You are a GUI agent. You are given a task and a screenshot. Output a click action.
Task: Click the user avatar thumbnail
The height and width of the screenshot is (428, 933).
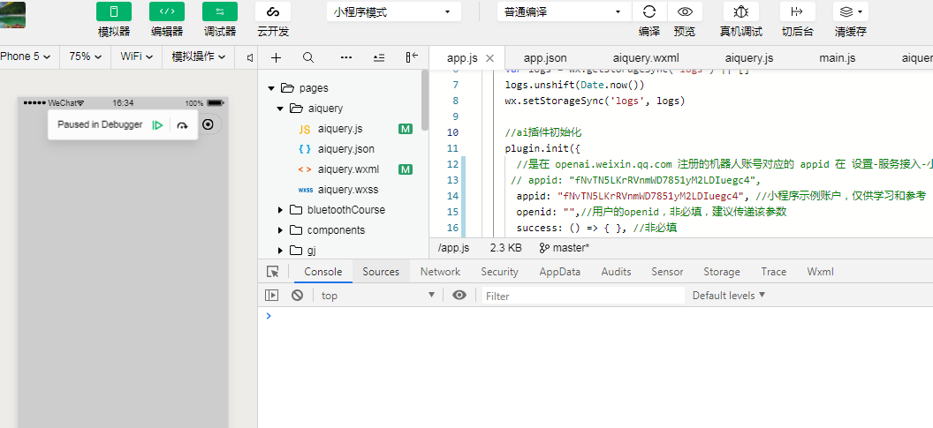(12, 15)
